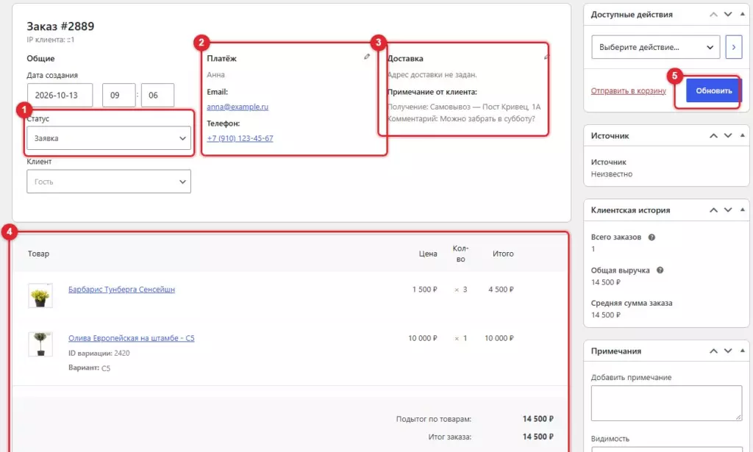The width and height of the screenshot is (753, 452).
Task: Click the Добавить примечание text area
Action: 666,403
